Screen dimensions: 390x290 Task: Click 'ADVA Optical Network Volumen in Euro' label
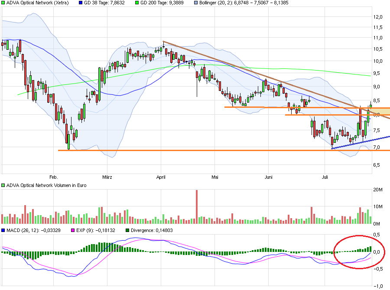point(46,185)
